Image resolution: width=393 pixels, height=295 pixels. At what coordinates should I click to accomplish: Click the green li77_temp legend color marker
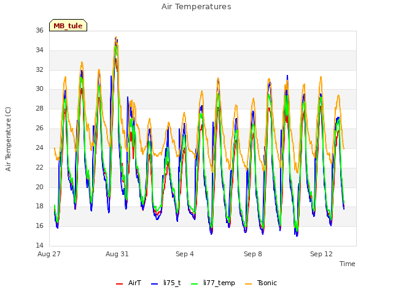(x=195, y=284)
